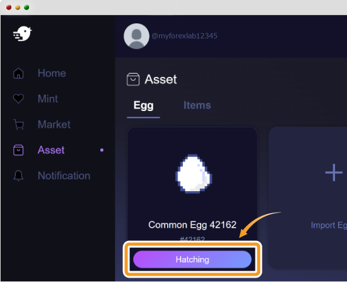Click the Common Egg 42162 title
The height and width of the screenshot is (282, 347).
point(192,225)
